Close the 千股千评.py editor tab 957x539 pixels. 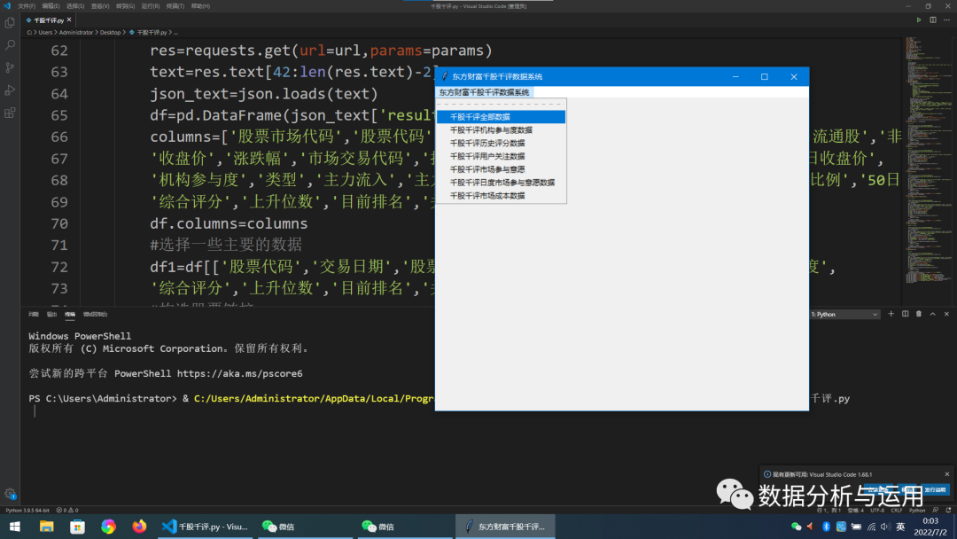pos(69,20)
